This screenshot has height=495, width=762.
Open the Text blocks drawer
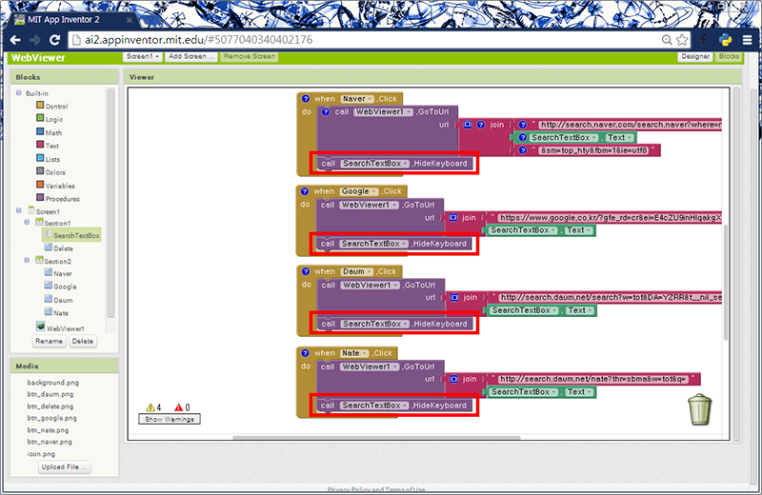point(48,146)
